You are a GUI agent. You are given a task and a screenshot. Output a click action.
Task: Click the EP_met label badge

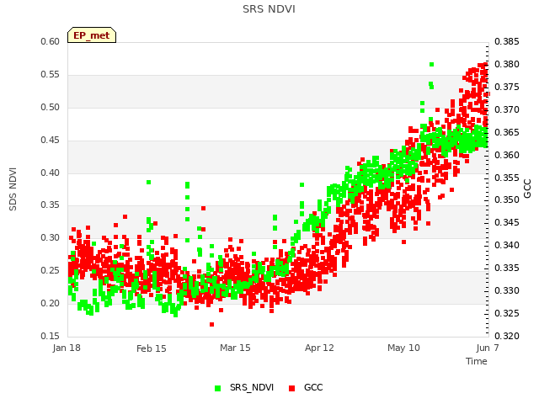tap(92, 35)
